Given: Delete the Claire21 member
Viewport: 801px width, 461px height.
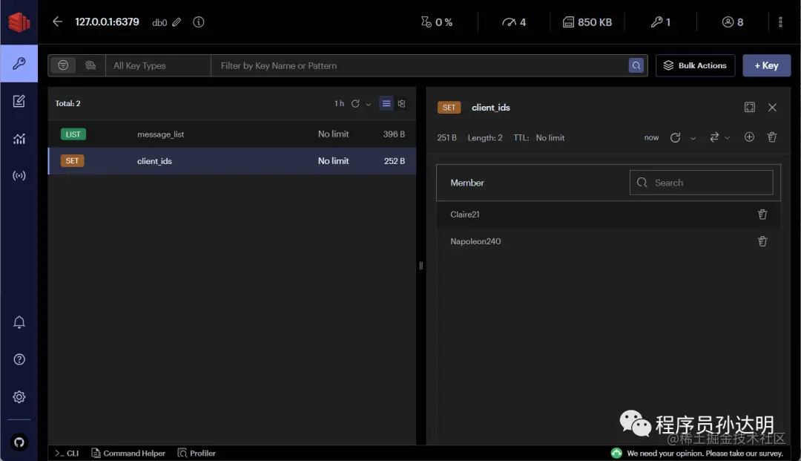Looking at the screenshot, I should pos(762,215).
